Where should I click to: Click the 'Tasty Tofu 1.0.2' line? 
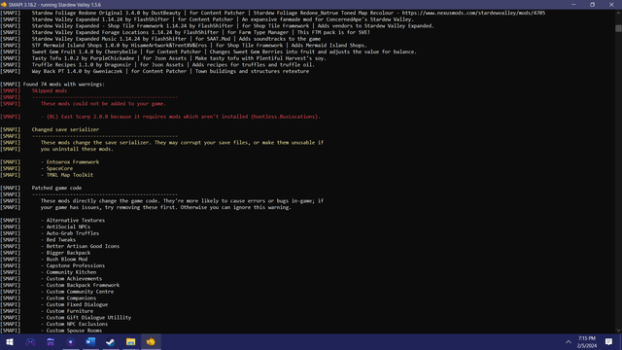click(179, 58)
